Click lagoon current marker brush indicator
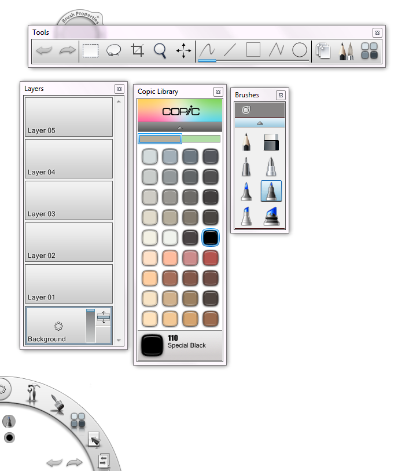The width and height of the screenshot is (398, 471). (9, 421)
